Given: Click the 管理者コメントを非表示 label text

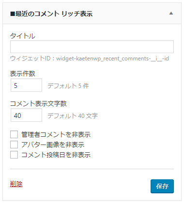Looking at the screenshot, I should pos(56,134).
